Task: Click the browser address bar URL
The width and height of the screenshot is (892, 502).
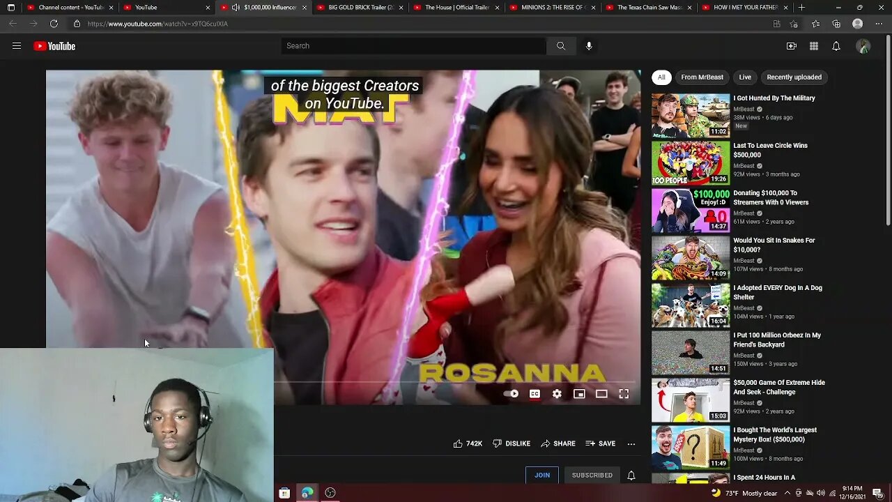Action: click(x=157, y=24)
